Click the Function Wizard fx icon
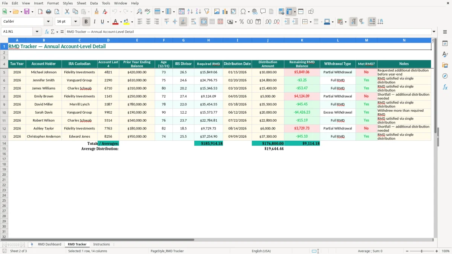 (x=47, y=32)
